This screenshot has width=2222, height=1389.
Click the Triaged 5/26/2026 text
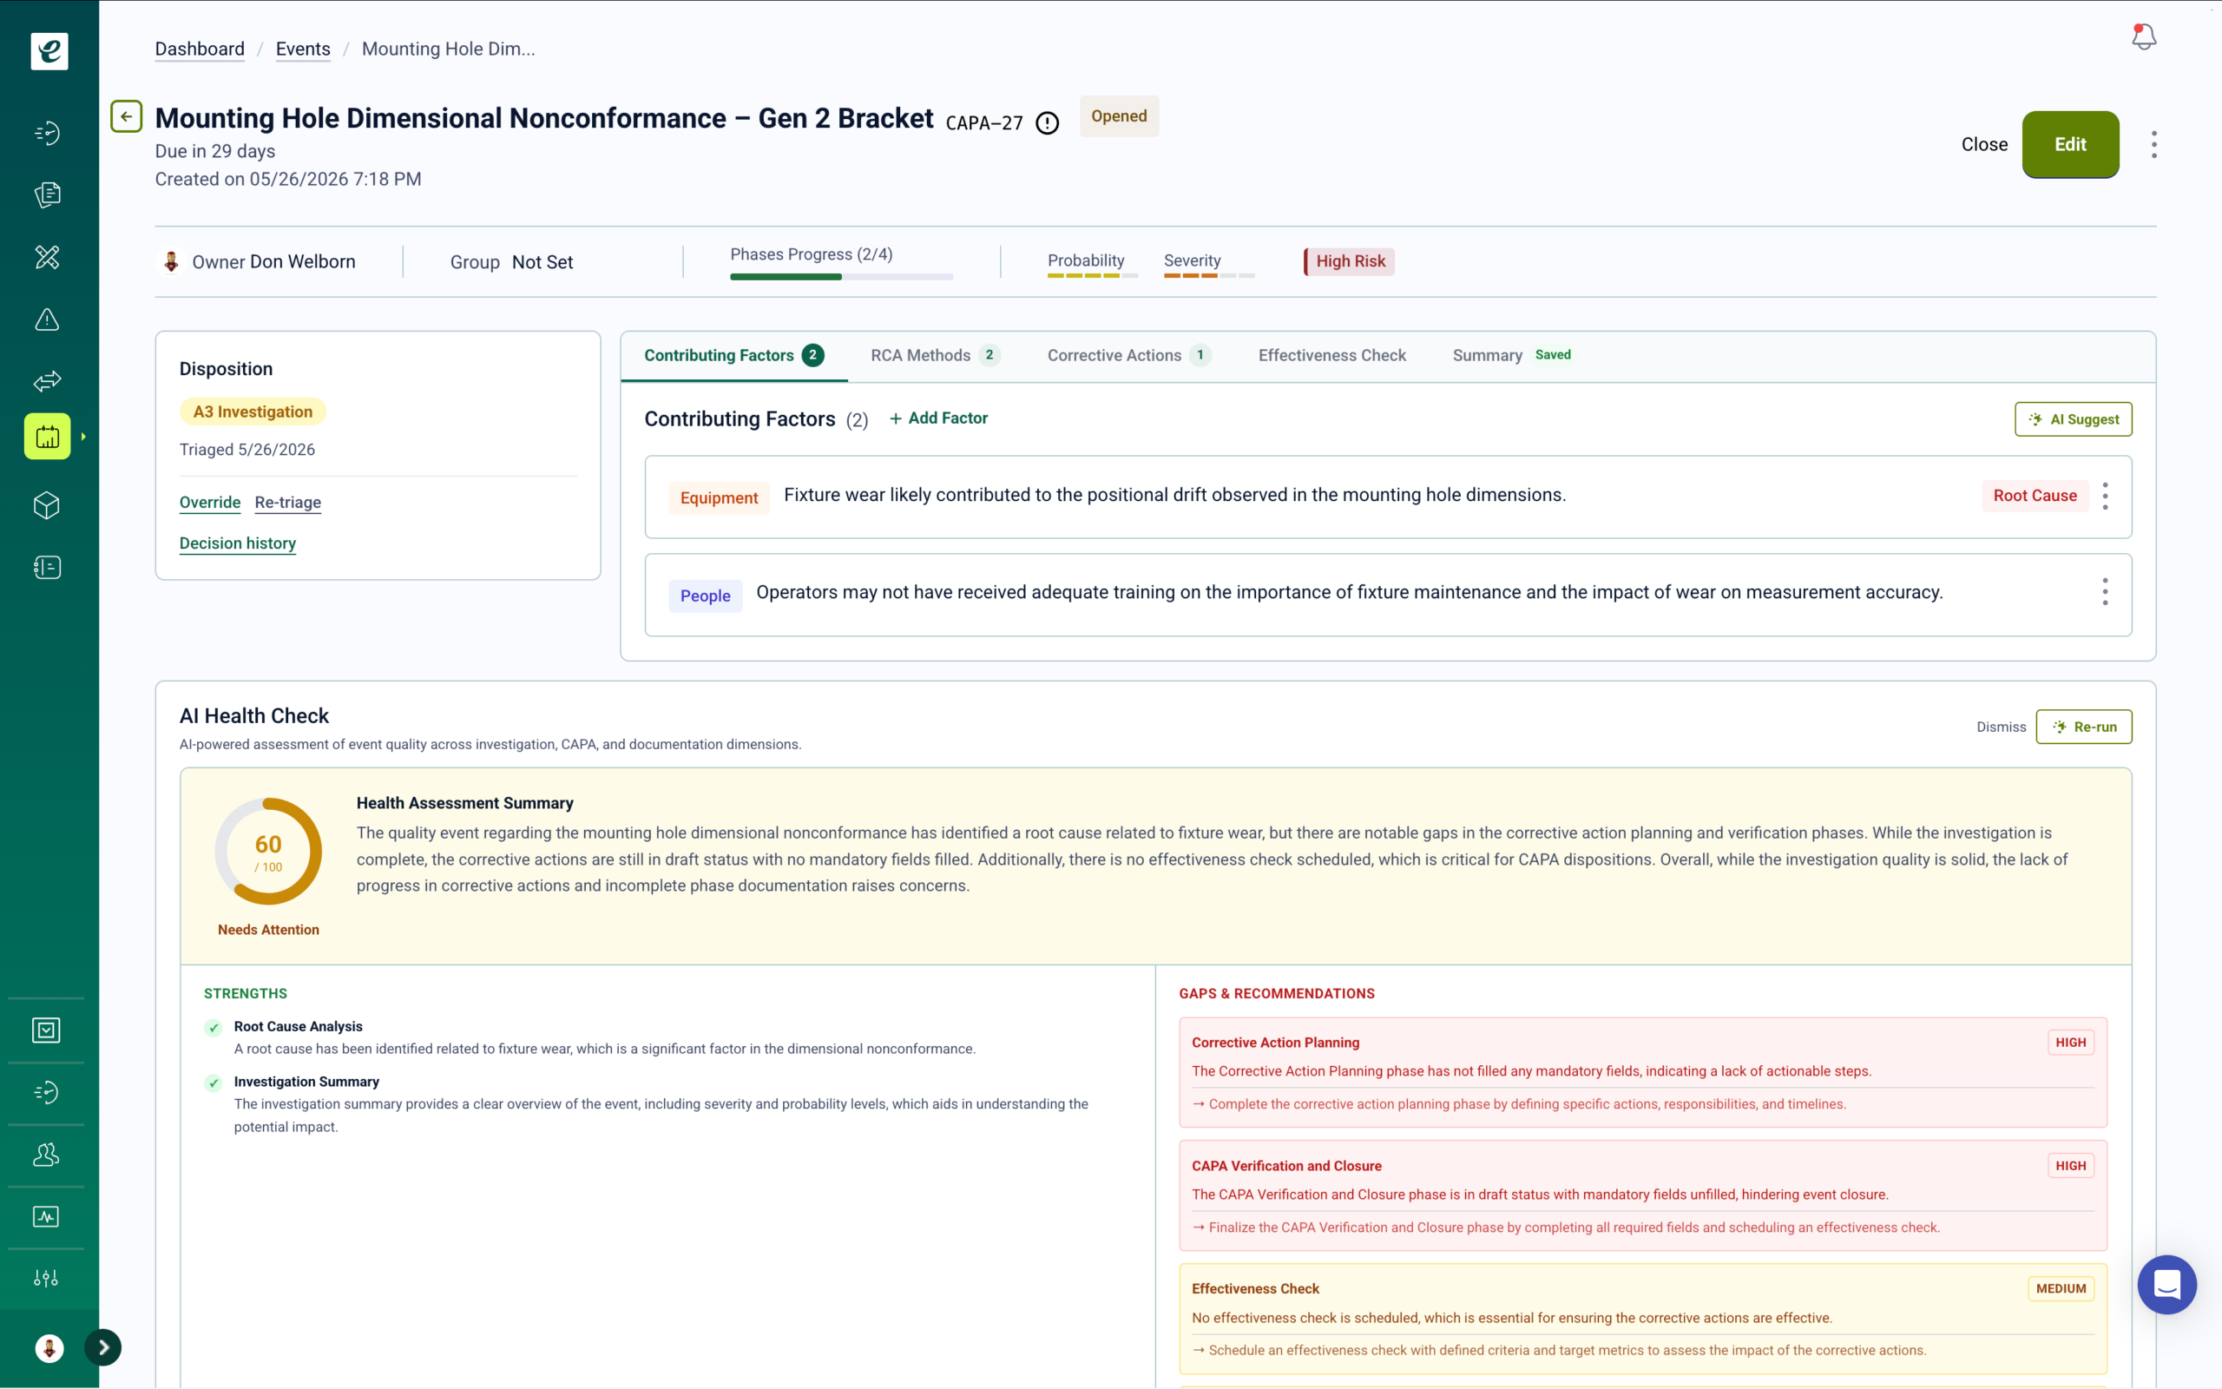[x=247, y=451]
